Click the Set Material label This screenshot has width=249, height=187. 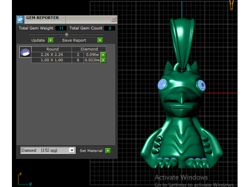[91, 151]
